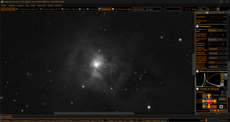Adjust the Sensibilité des pixels chauds slider
This screenshot has width=230, height=122.
click(211, 35)
